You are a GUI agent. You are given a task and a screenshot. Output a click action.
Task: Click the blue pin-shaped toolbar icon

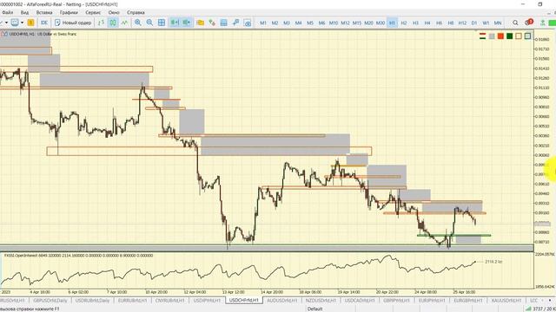pyautogui.click(x=235, y=23)
